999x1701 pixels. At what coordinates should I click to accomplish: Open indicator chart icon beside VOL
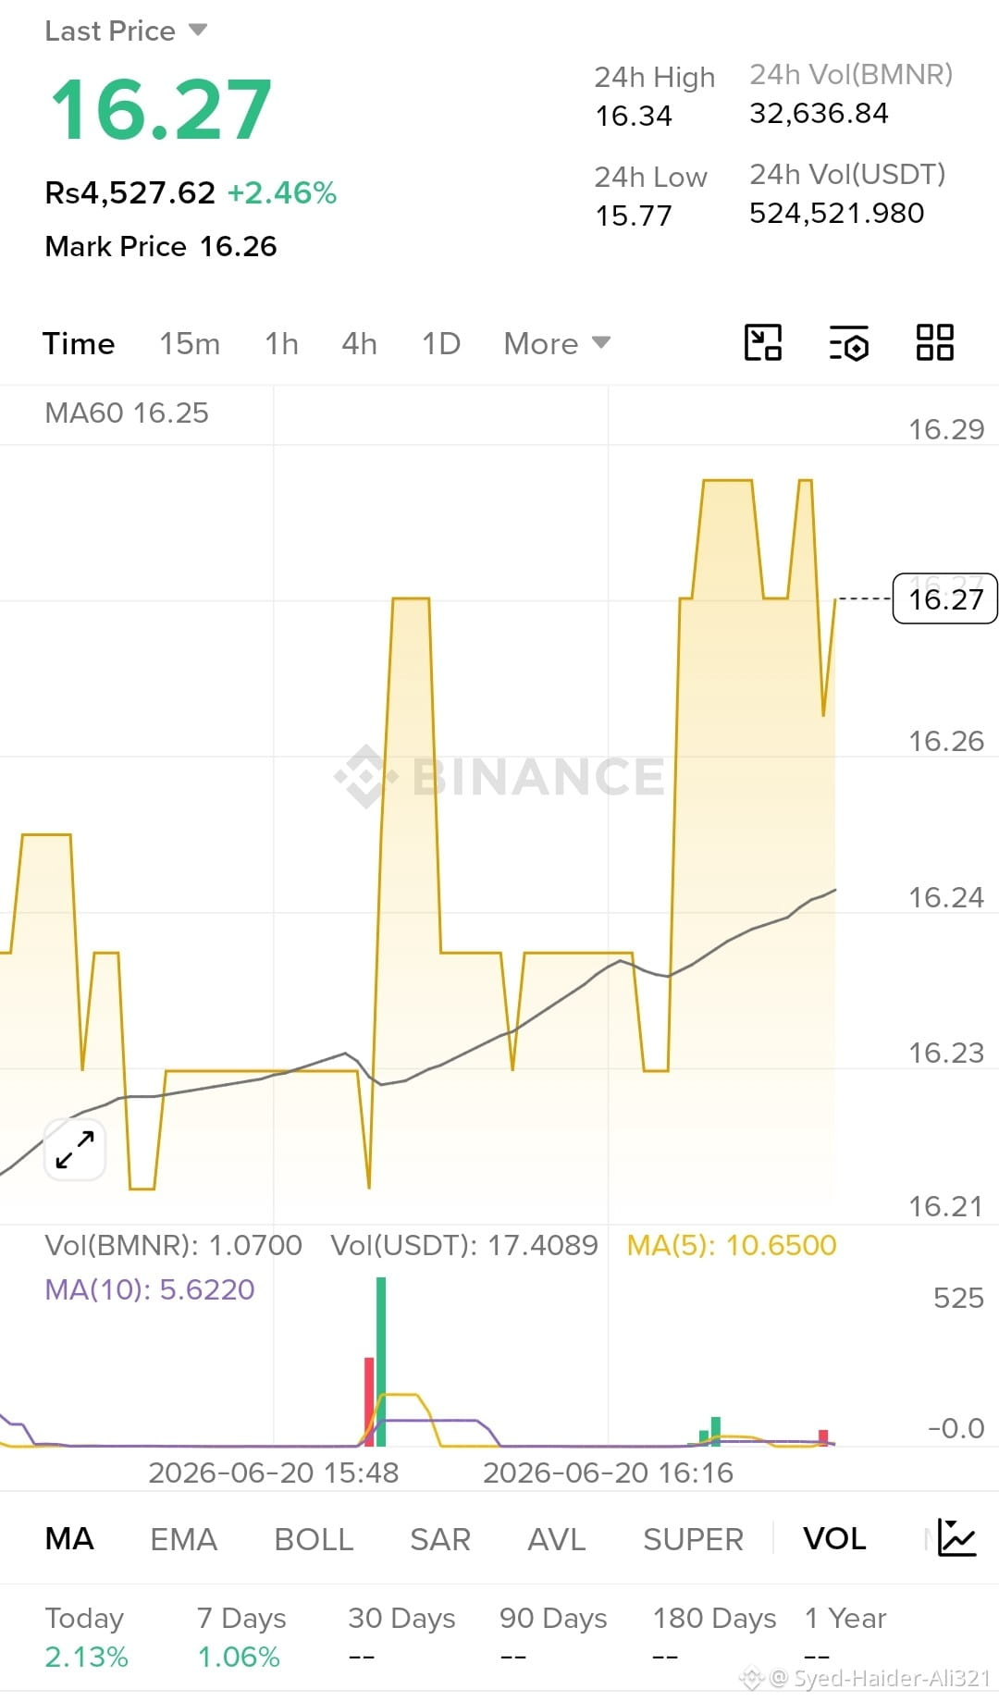[x=956, y=1537]
